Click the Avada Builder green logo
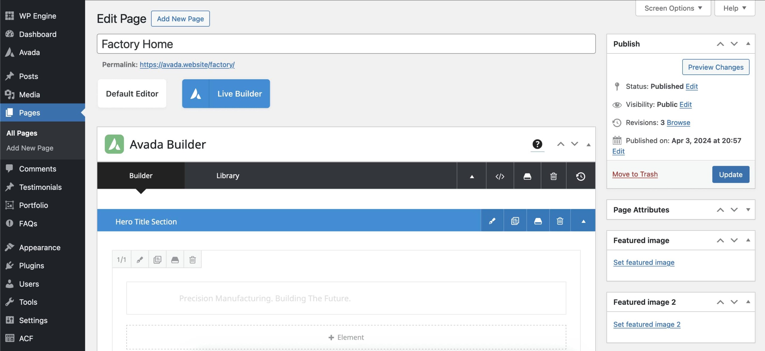 114,144
